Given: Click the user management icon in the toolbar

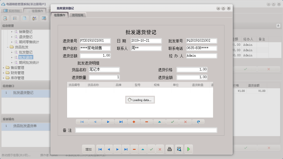Looking at the screenshot, I should [34, 18].
